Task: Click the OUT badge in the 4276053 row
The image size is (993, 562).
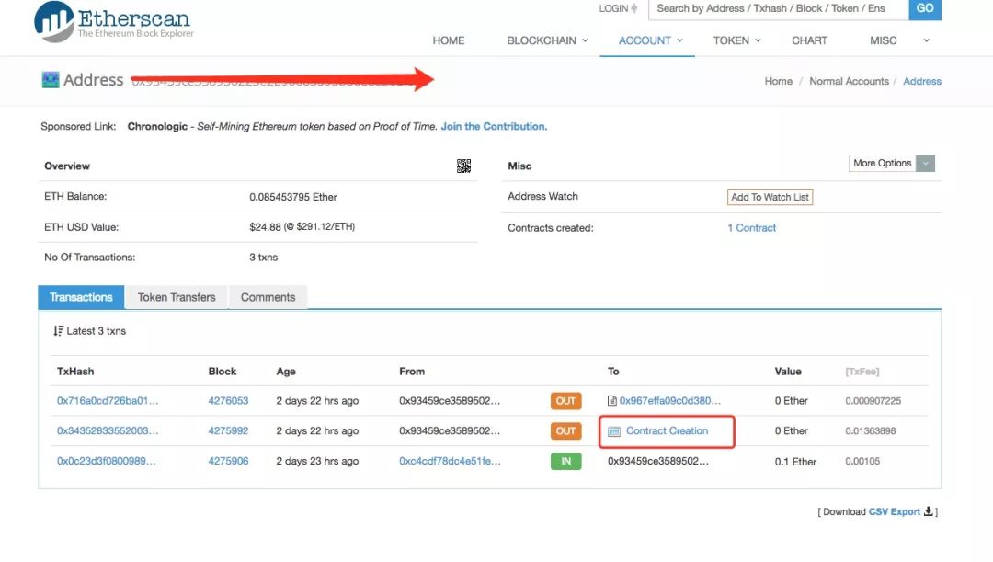Action: point(565,400)
